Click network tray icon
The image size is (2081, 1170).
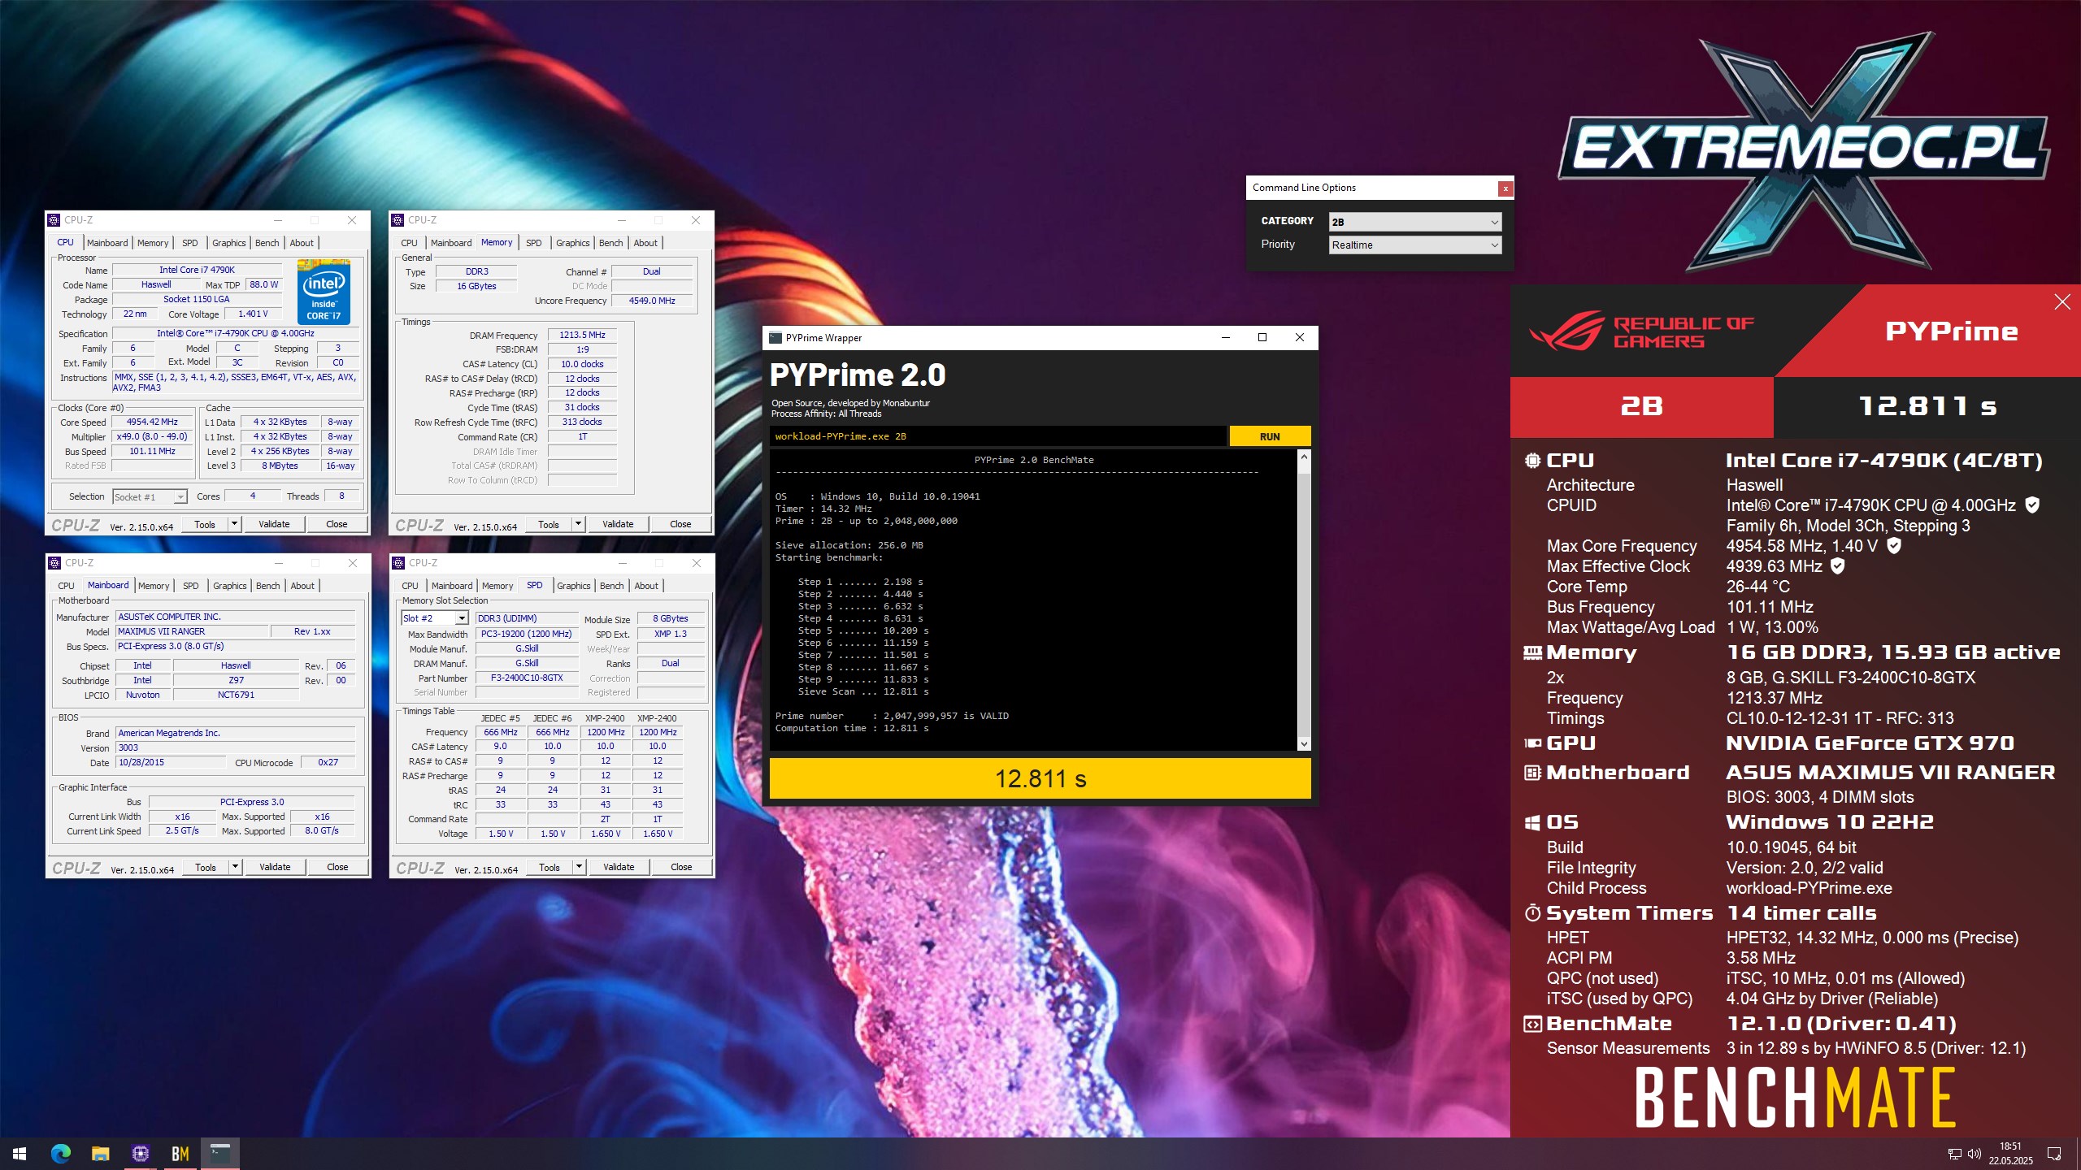[1954, 1154]
